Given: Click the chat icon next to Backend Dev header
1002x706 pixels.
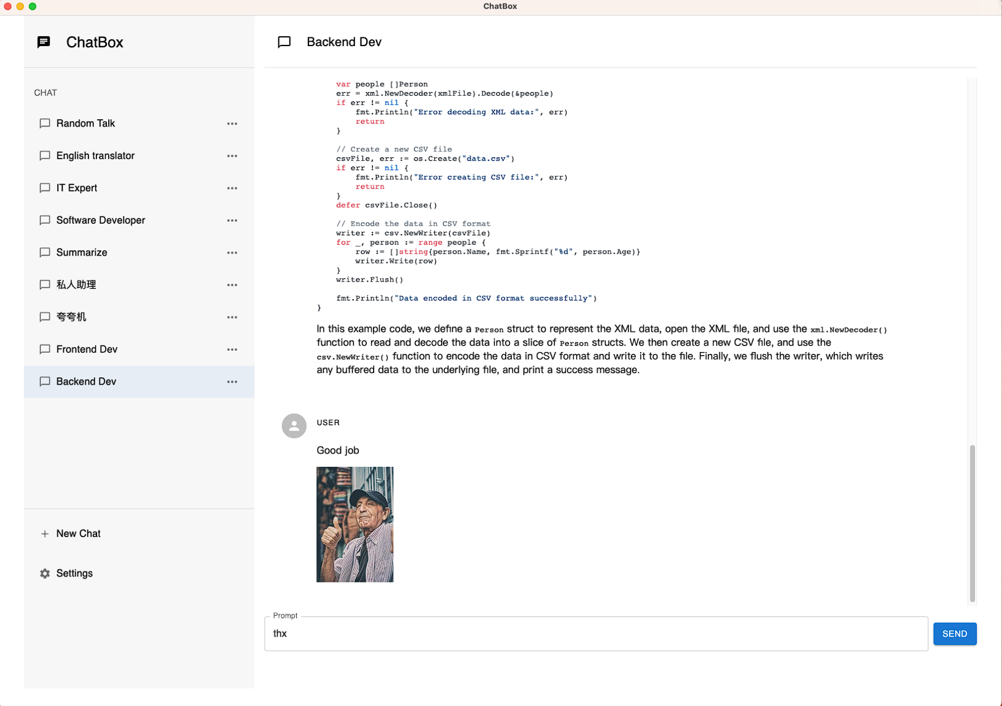Looking at the screenshot, I should click(284, 42).
